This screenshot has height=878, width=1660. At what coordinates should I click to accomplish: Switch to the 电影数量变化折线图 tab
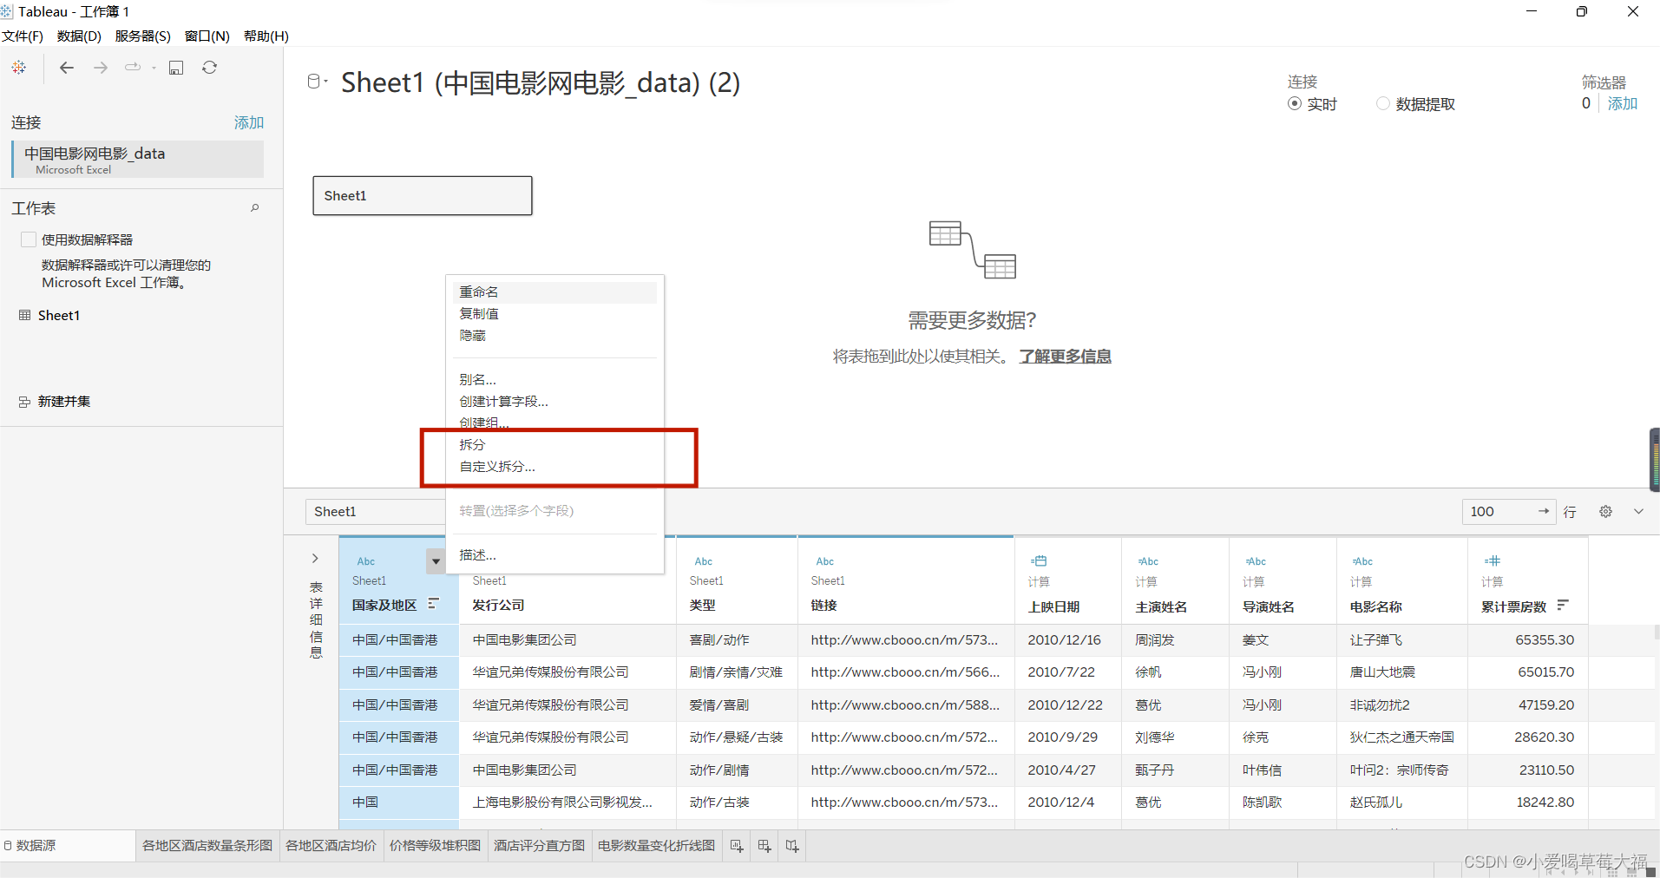pyautogui.click(x=656, y=846)
